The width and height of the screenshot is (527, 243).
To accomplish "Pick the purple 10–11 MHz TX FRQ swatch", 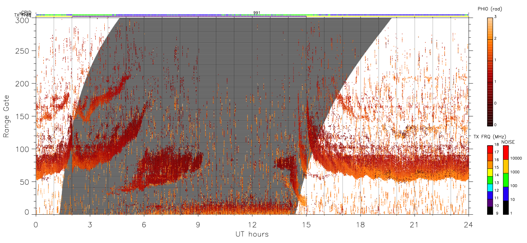I will point(490,202).
